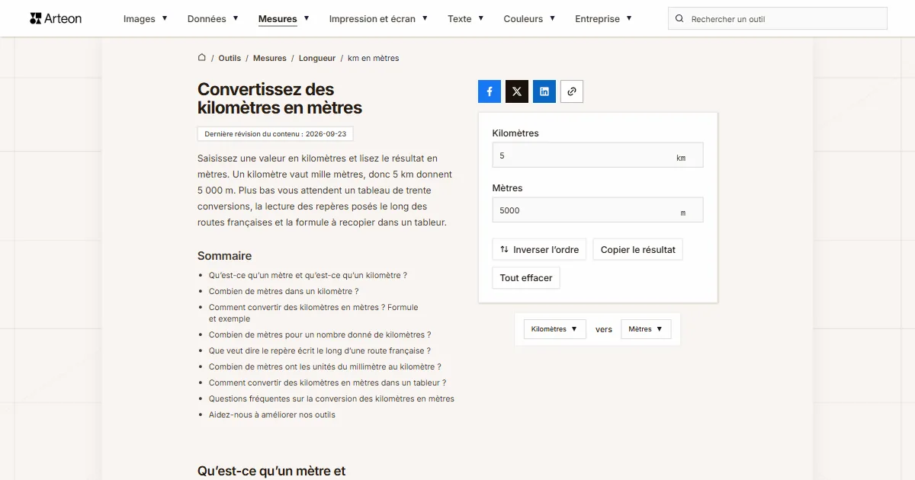This screenshot has height=480, width=915.
Task: Share the page on LinkedIn
Action: [x=544, y=91]
